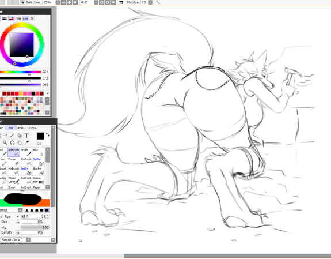Open the zoom percentage dropdown

pyautogui.click(x=58, y=2)
